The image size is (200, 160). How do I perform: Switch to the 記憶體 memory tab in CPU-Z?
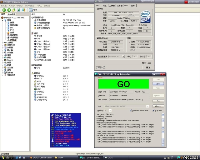[119, 6]
